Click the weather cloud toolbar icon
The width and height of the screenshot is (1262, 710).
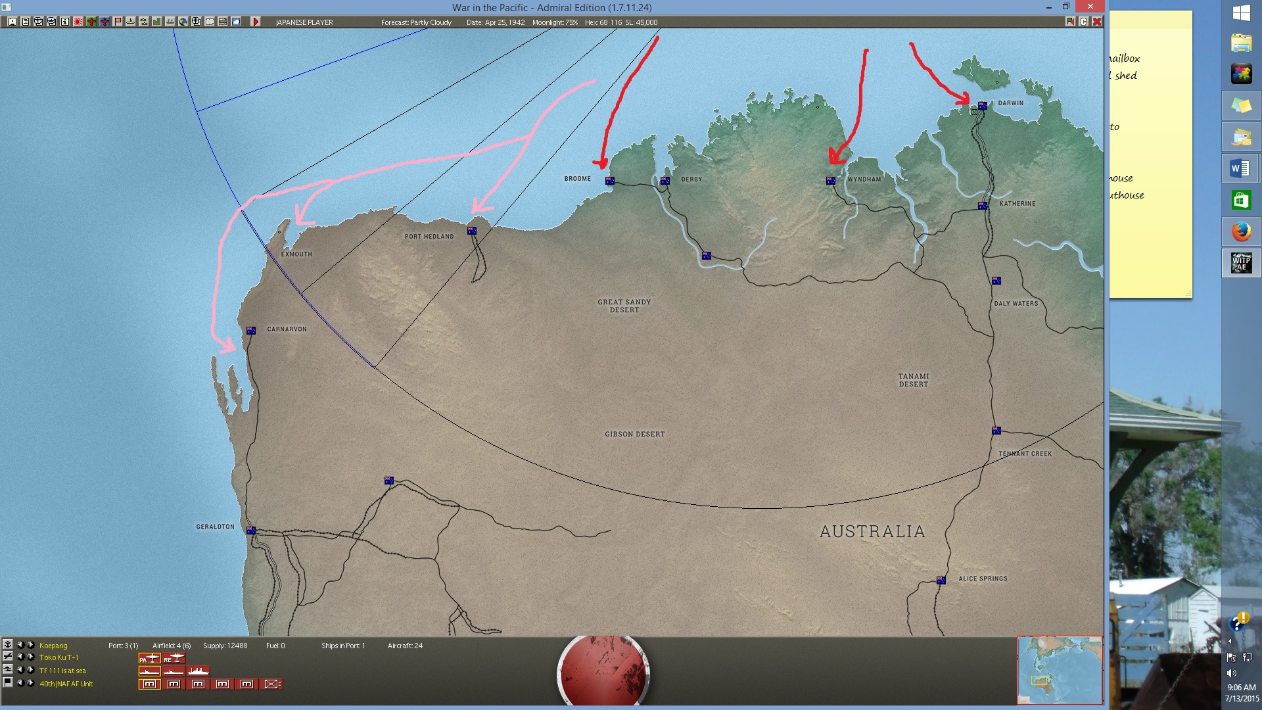click(x=235, y=22)
